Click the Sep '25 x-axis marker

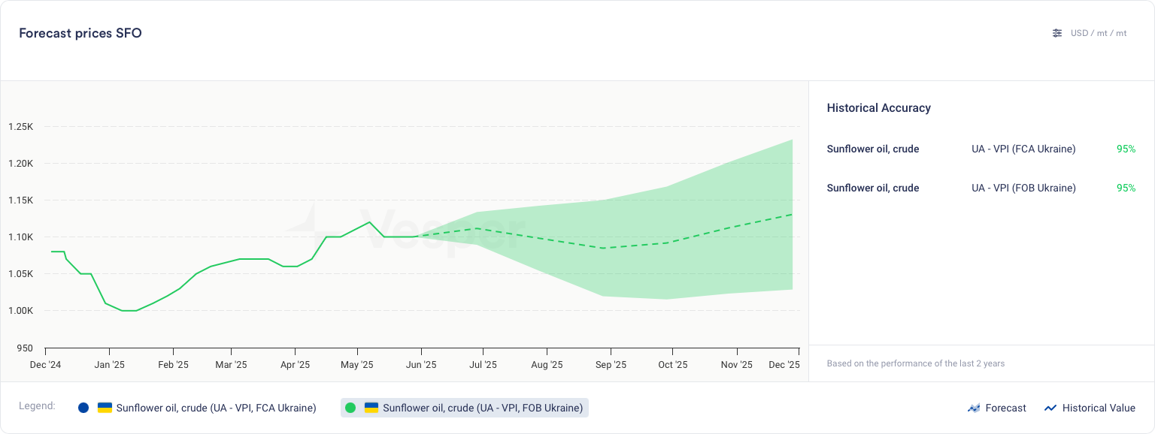611,365
